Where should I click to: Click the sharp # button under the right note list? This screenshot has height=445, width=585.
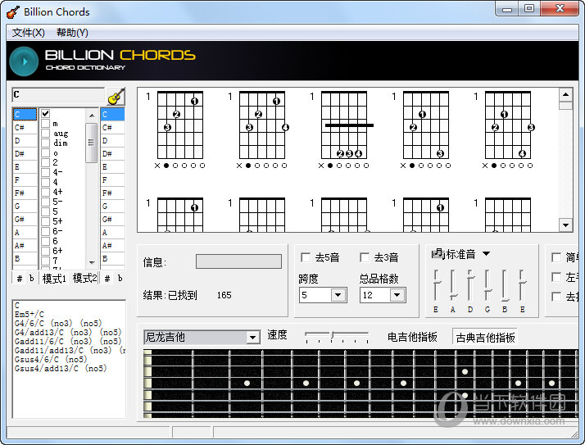[x=107, y=279]
